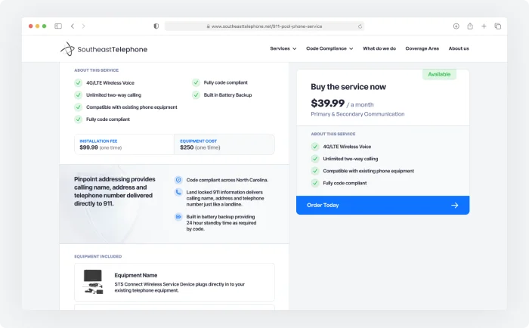
Task: Click the Order Today button
Action: pos(382,205)
